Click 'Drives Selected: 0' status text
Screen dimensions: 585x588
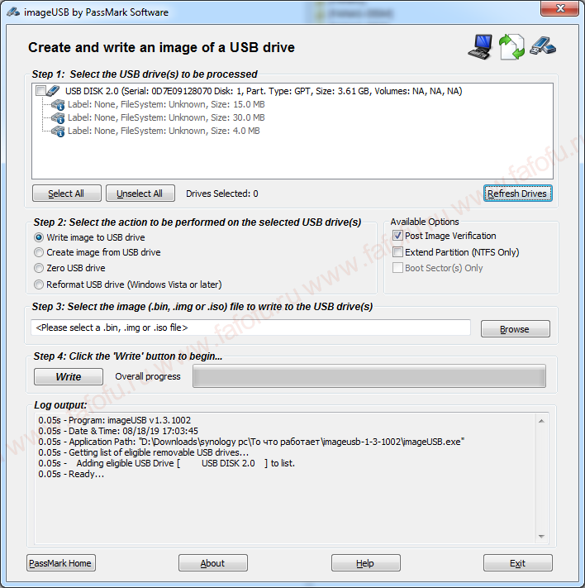coord(222,194)
